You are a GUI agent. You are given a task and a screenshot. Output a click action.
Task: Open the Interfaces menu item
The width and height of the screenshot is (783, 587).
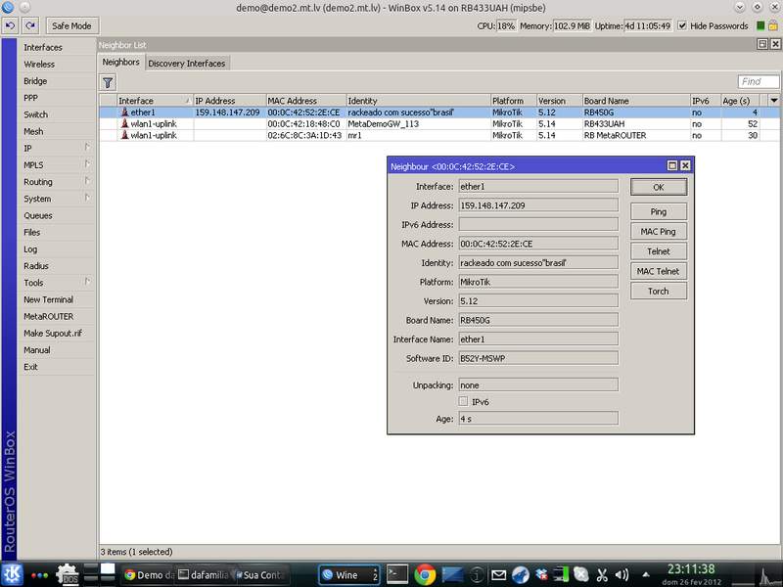tap(43, 47)
